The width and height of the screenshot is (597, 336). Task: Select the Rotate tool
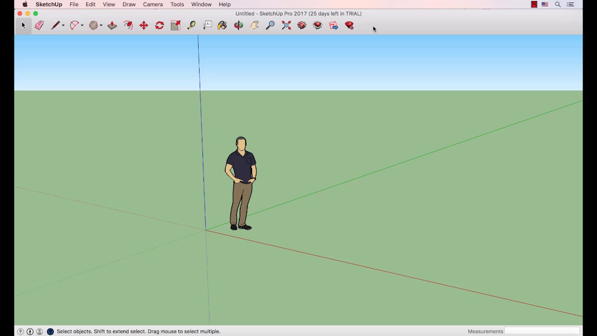[x=160, y=26]
